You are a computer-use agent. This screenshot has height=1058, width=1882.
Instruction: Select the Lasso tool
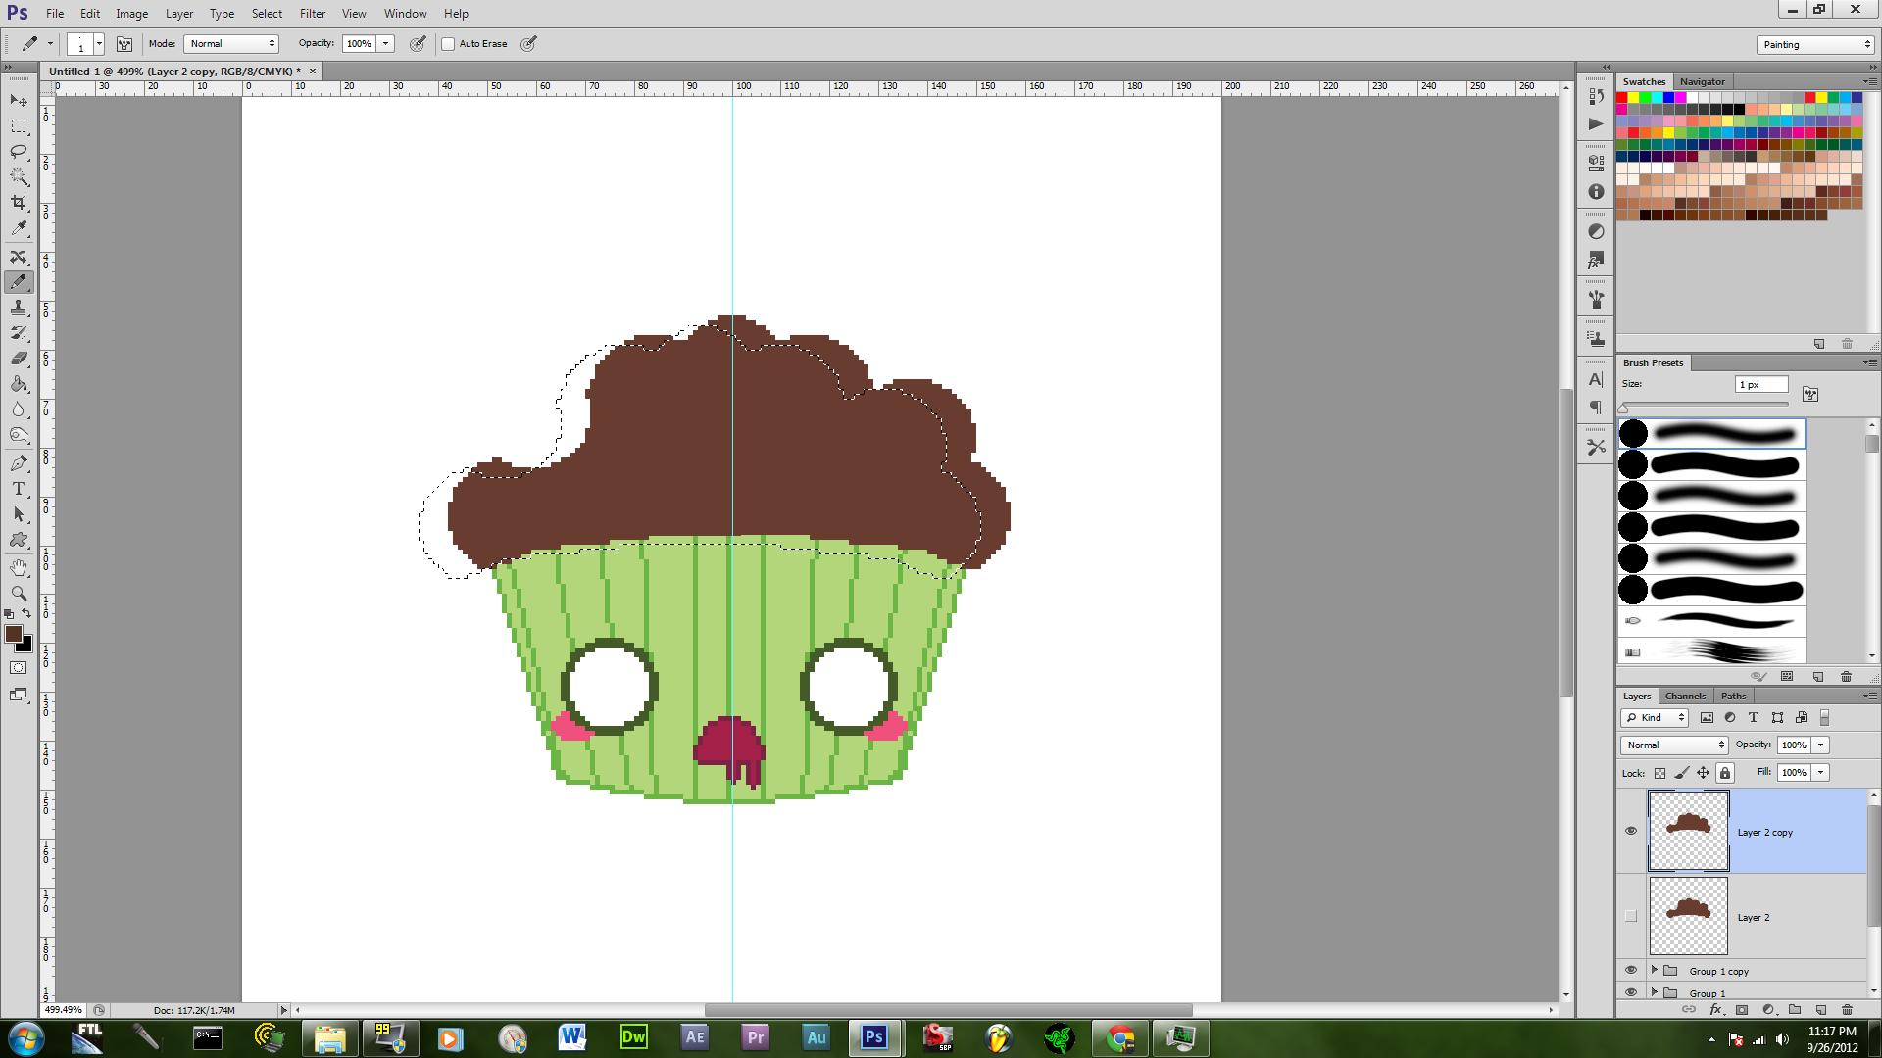coord(19,152)
